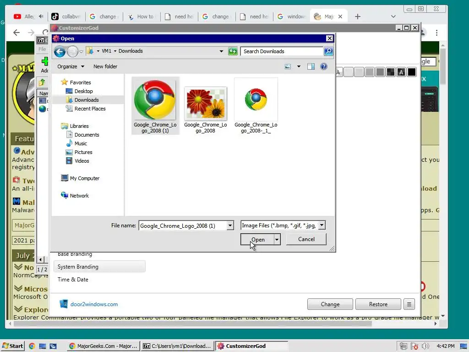Click the volume icon in system tray

point(425,346)
